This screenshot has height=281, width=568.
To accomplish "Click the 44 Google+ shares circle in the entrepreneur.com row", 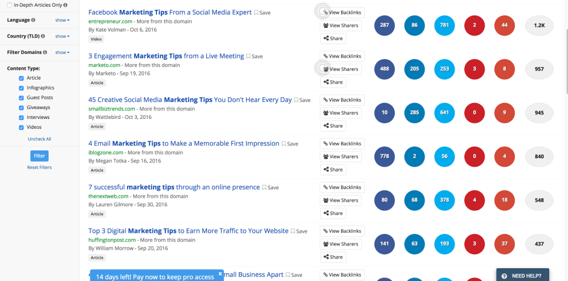I will (x=505, y=25).
